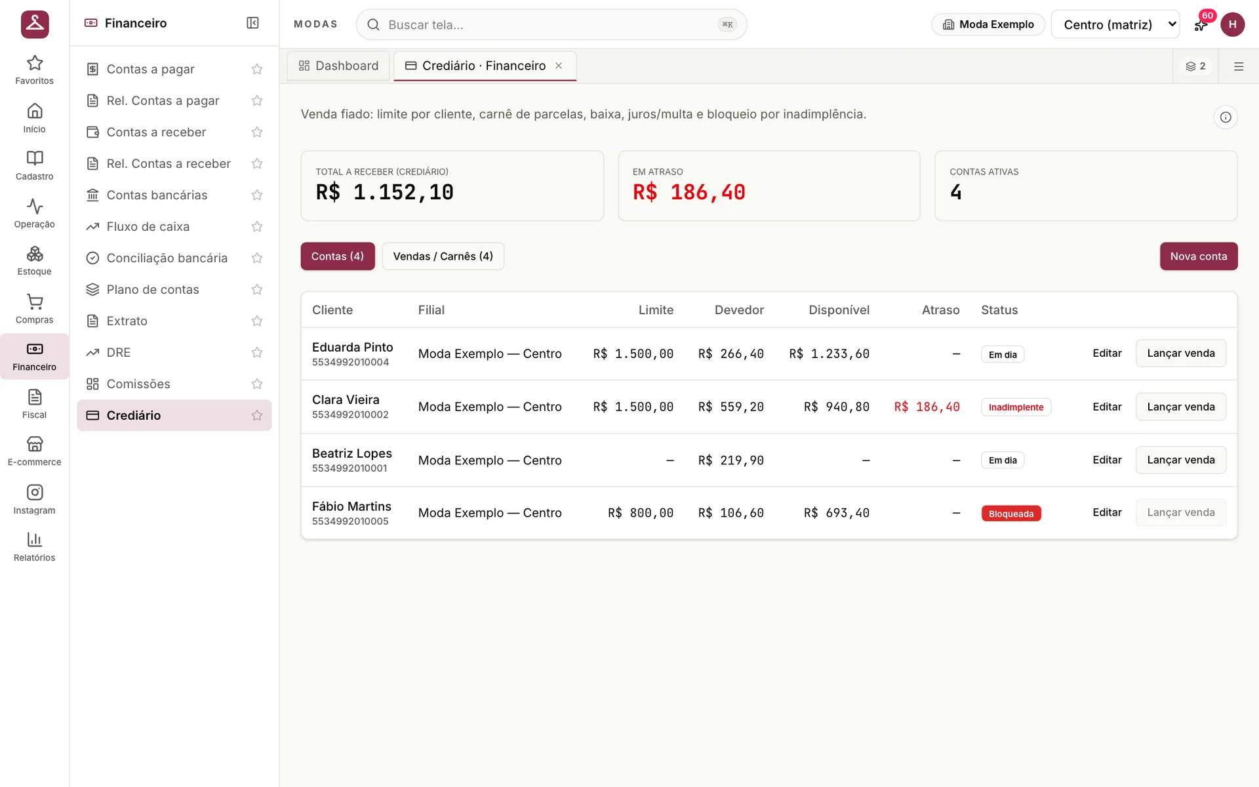The image size is (1259, 787).
Task: Favorite the DRE item
Action: 257,352
